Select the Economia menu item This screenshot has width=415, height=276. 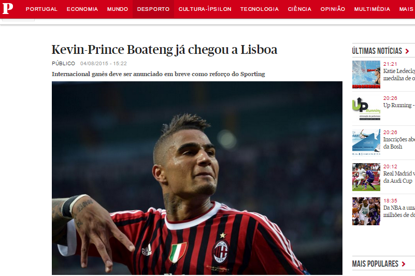(x=82, y=9)
